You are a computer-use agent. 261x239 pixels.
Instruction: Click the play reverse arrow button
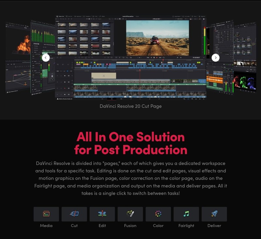pos(151,57)
